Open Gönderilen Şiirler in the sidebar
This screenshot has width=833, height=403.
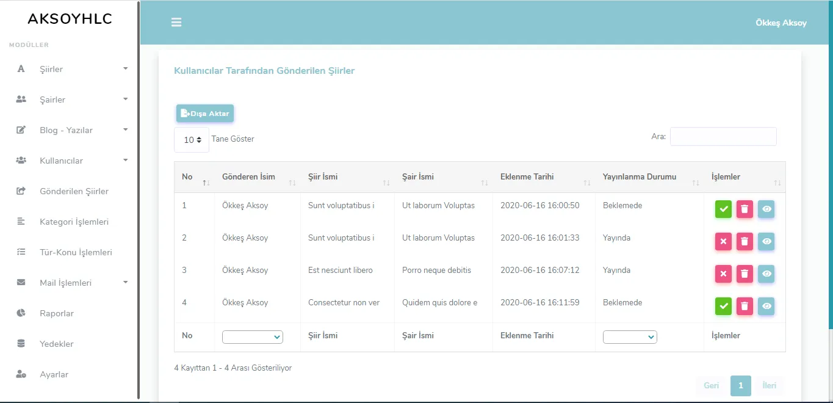pyautogui.click(x=74, y=191)
